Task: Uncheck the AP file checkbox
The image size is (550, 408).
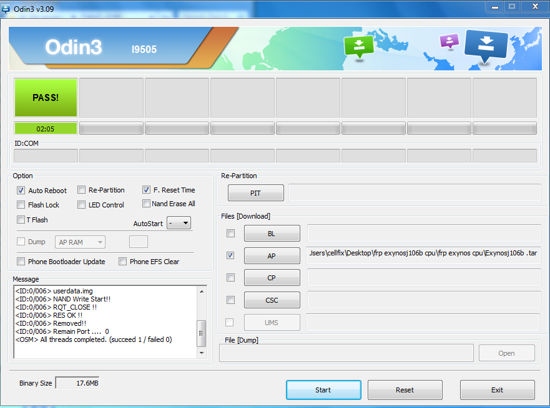Action: point(230,255)
